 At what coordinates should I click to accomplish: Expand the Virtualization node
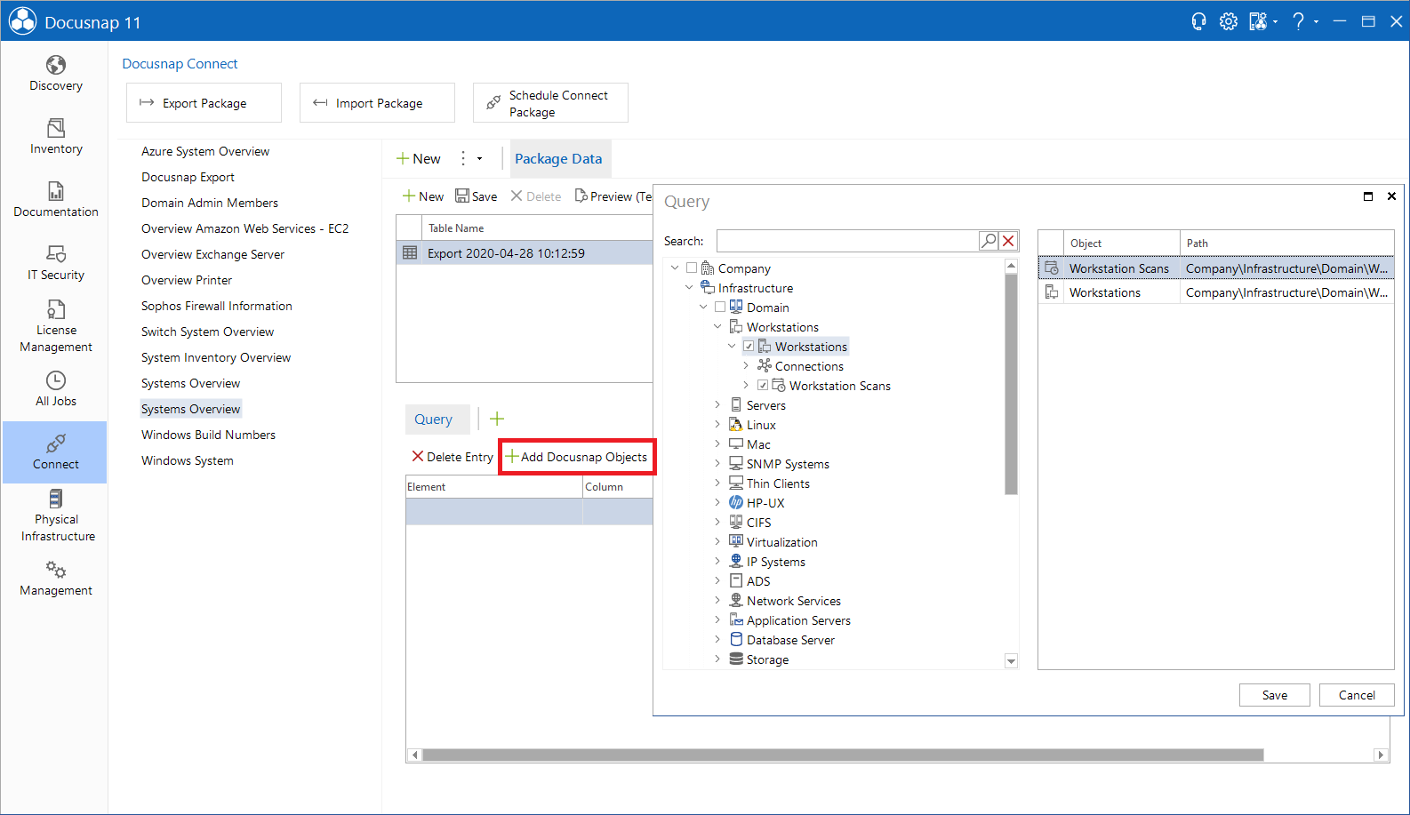click(x=717, y=541)
